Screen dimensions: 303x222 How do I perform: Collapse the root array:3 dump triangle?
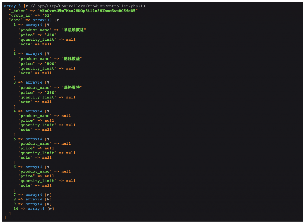click(x=27, y=6)
